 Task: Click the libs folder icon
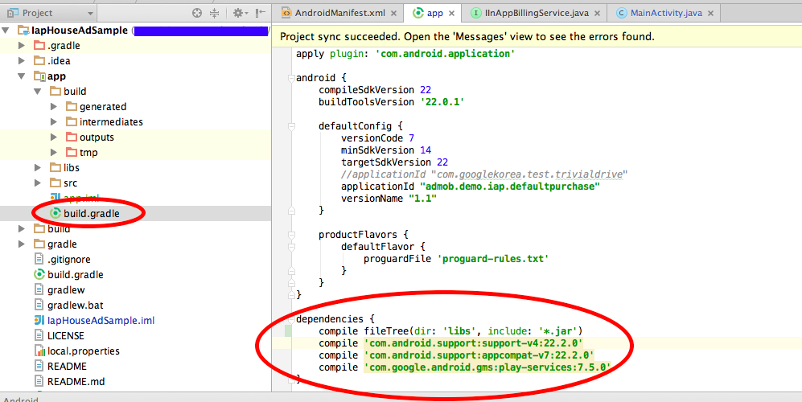click(56, 168)
